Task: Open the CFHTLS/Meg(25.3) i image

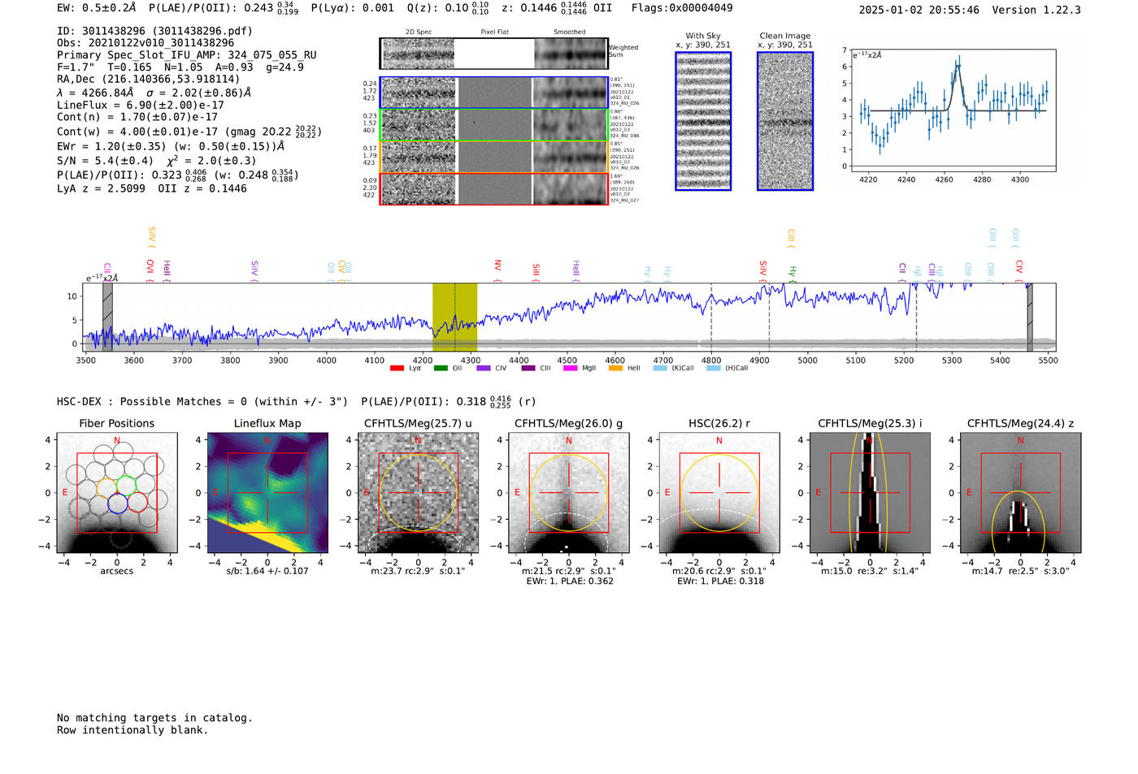Action: (x=870, y=493)
